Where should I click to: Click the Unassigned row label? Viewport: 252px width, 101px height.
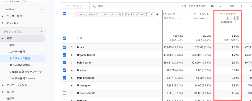tap(84, 85)
